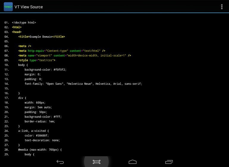Tap the VT View Source app icon

pyautogui.click(x=8, y=7)
